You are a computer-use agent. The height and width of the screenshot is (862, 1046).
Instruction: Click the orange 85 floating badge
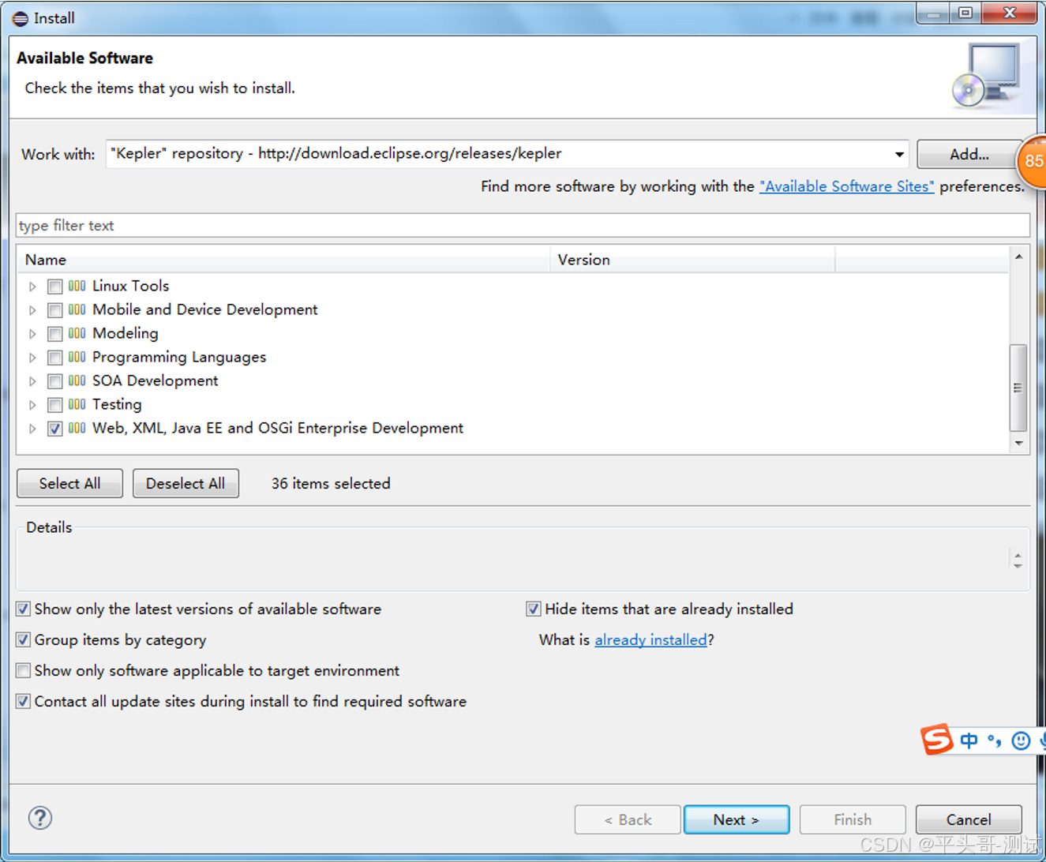(x=1032, y=161)
